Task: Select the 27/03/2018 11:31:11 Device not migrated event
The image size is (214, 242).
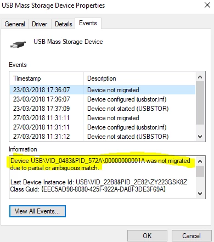Action: (x=103, y=118)
